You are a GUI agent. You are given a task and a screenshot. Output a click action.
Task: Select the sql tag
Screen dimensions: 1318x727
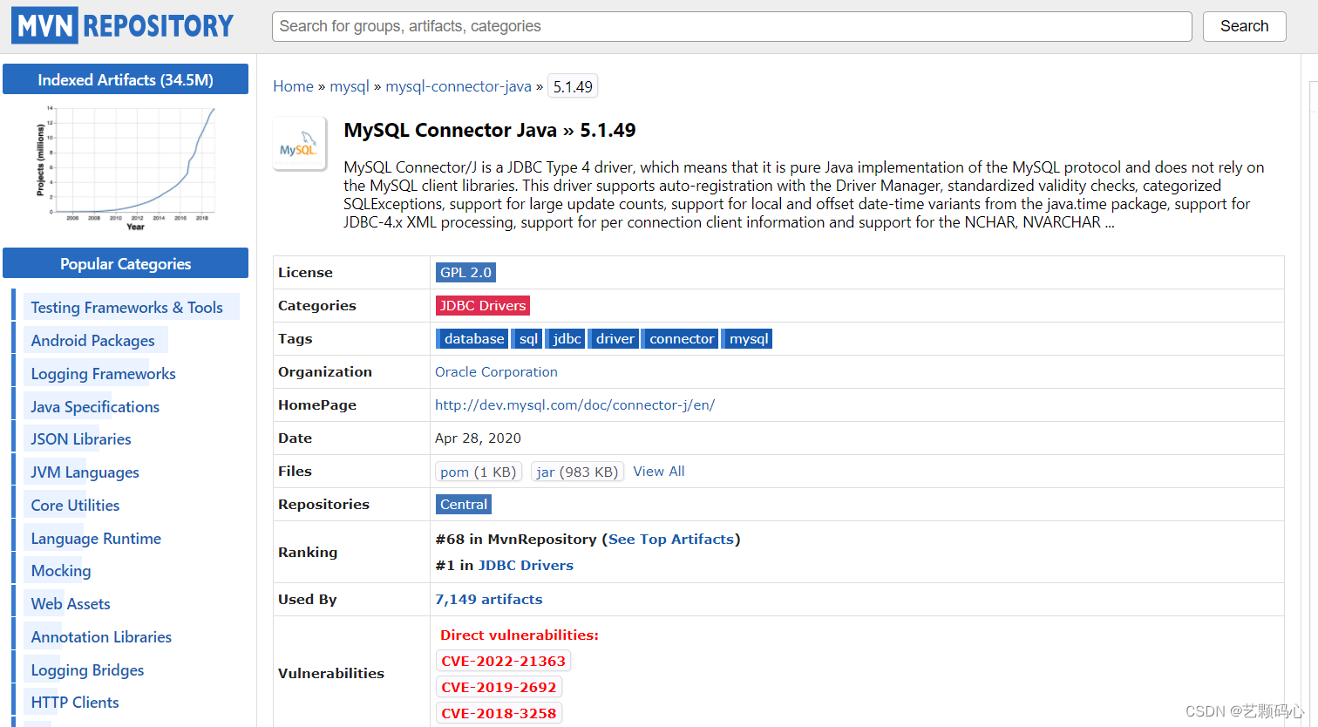pos(527,338)
